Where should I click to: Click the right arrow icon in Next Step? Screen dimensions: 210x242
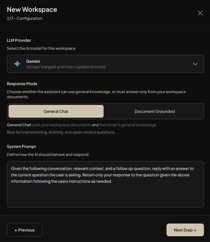point(195,230)
